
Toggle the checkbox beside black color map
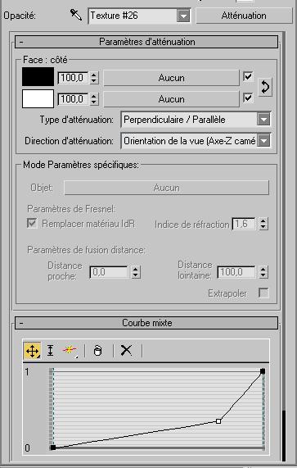[248, 77]
